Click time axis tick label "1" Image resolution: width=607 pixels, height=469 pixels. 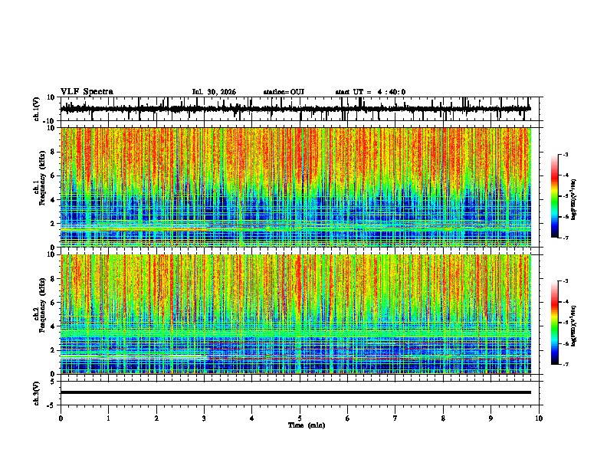tap(108, 418)
